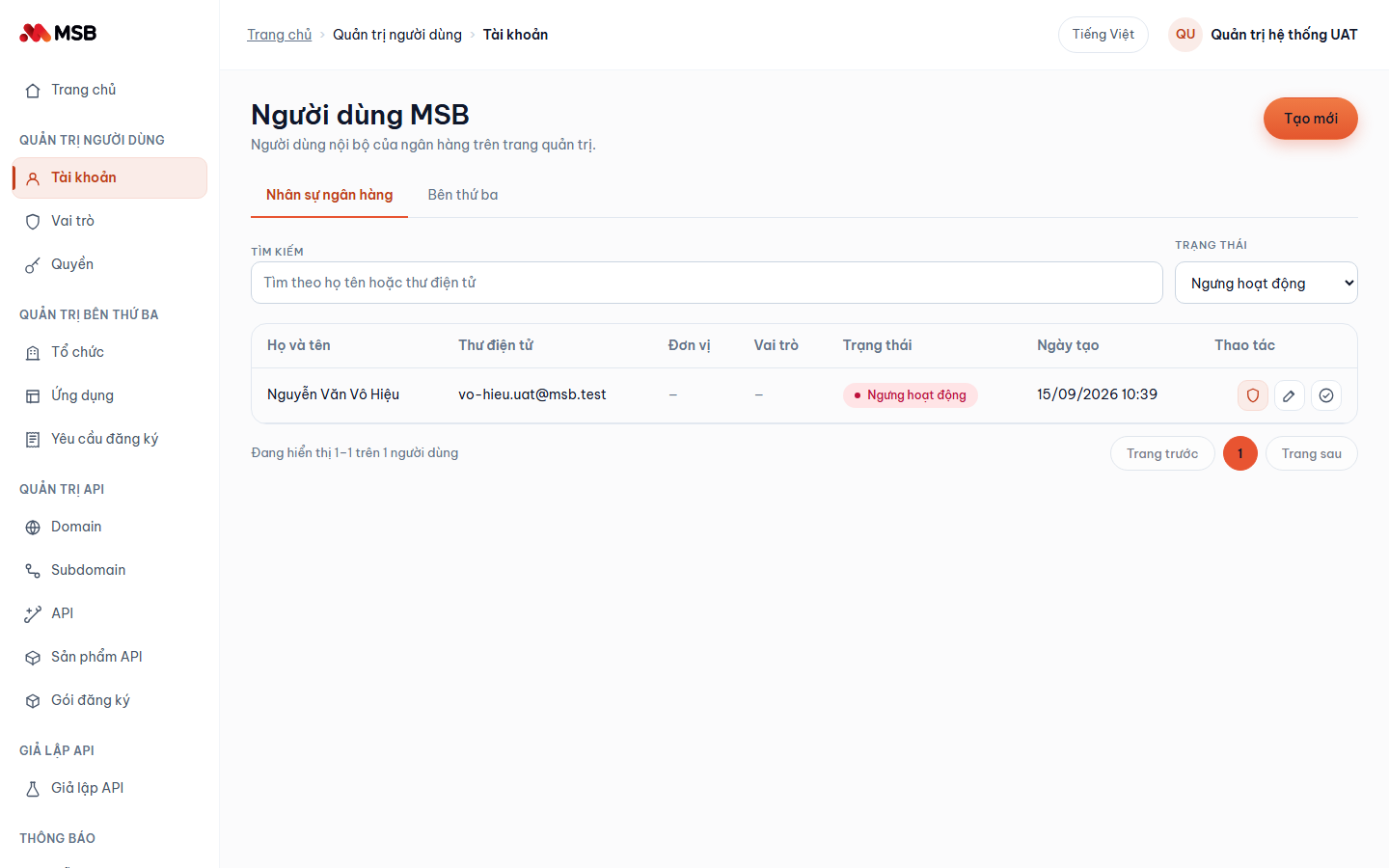Image resolution: width=1389 pixels, height=868 pixels.
Task: Click the Tạo mới button
Action: point(1311,119)
